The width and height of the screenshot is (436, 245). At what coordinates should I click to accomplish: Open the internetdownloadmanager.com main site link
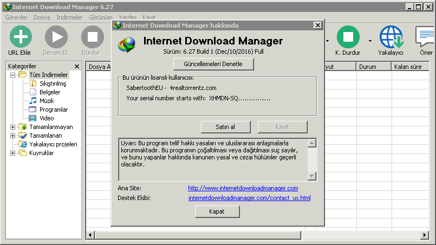243,188
